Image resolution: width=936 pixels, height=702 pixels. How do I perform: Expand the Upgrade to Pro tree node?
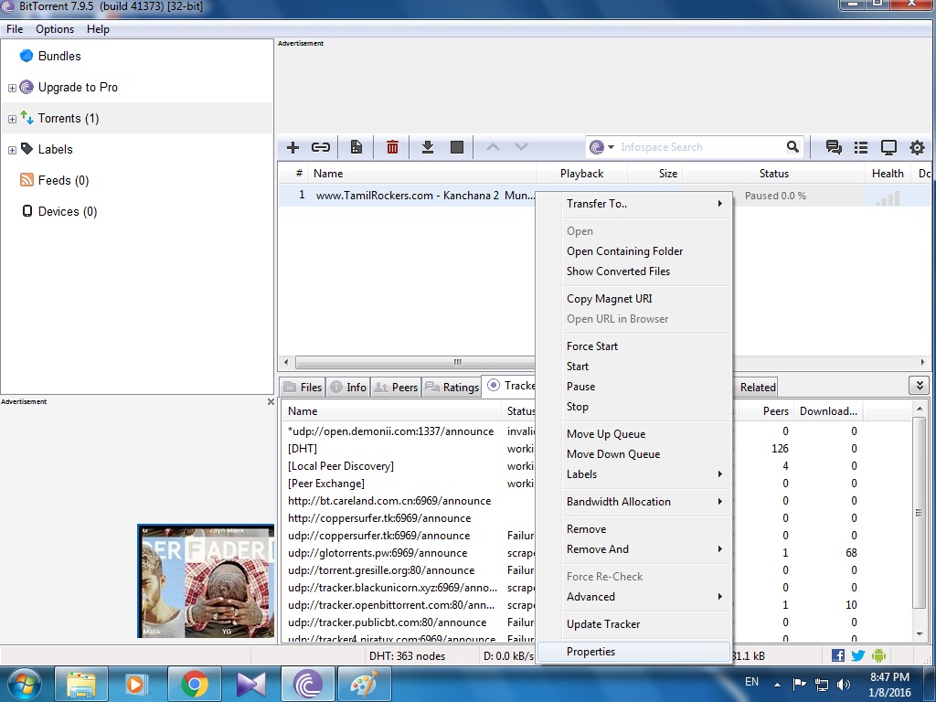click(x=12, y=88)
